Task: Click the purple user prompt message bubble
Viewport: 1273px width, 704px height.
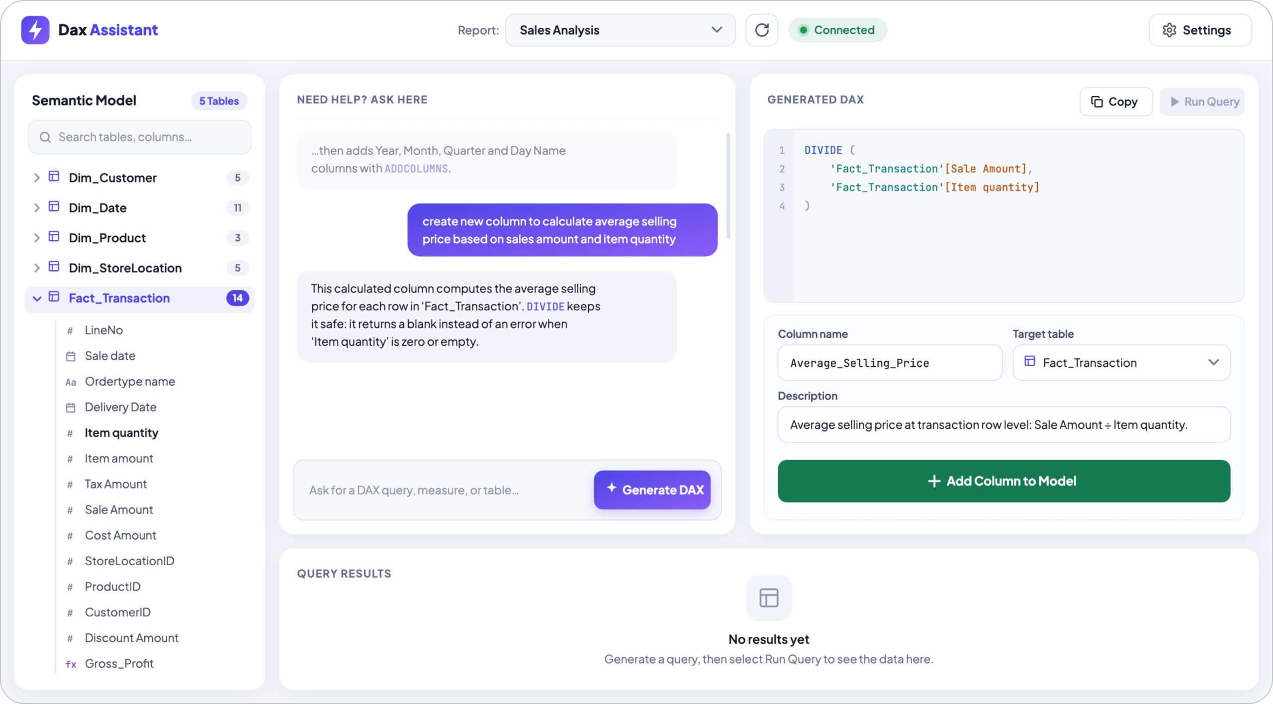Action: coord(562,230)
